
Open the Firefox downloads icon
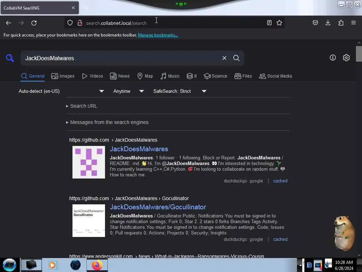(328, 23)
